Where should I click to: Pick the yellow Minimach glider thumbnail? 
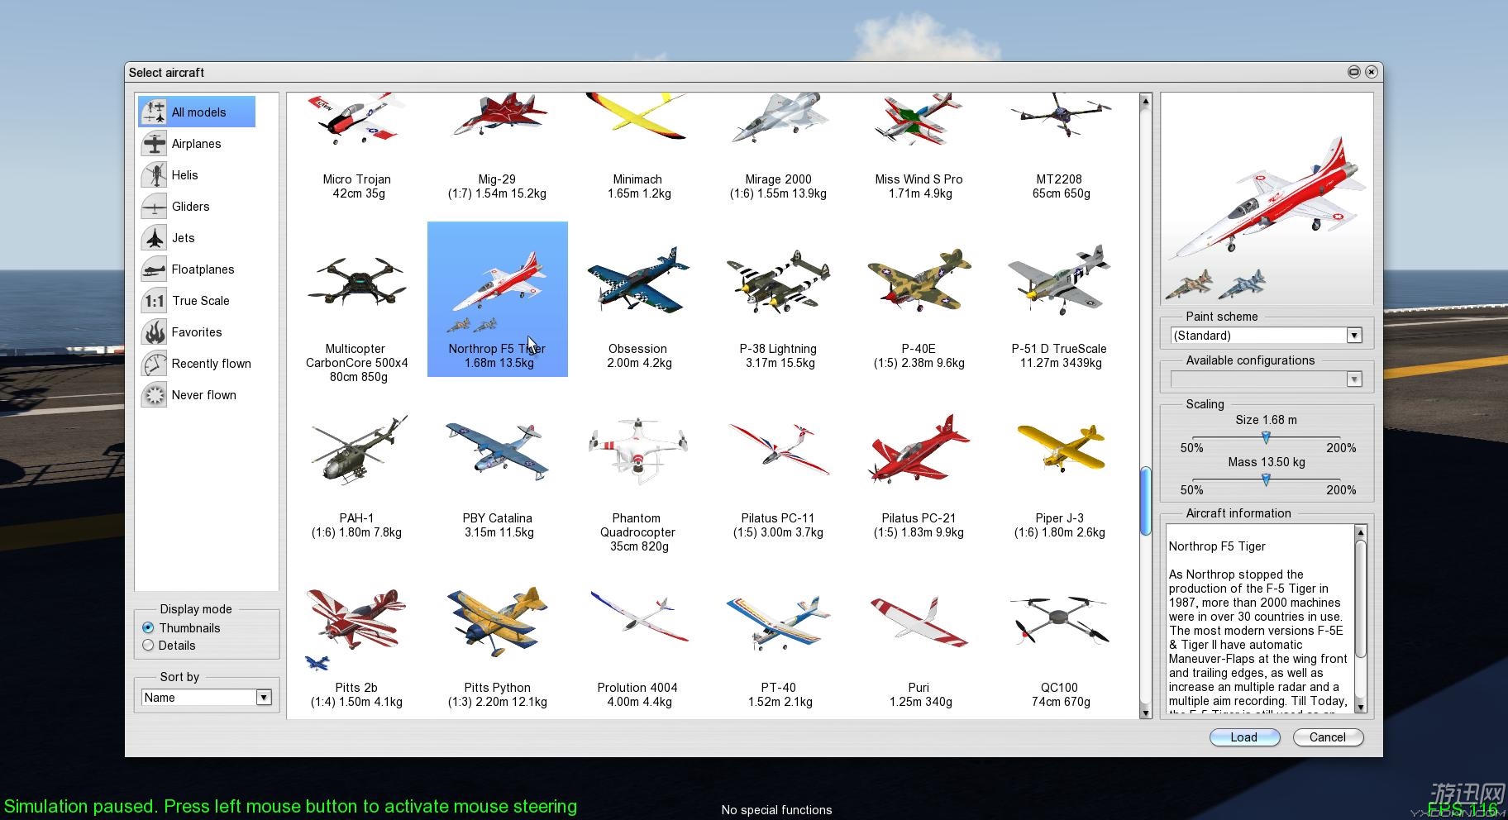click(637, 116)
